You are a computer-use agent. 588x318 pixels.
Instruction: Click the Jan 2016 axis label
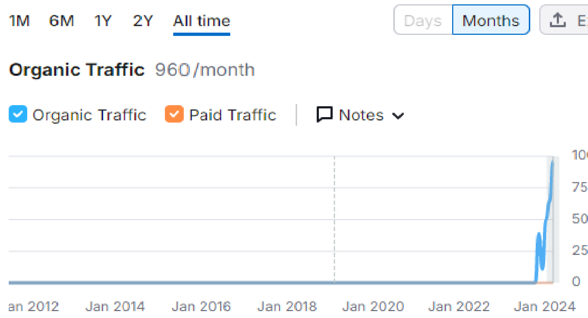[x=201, y=307]
